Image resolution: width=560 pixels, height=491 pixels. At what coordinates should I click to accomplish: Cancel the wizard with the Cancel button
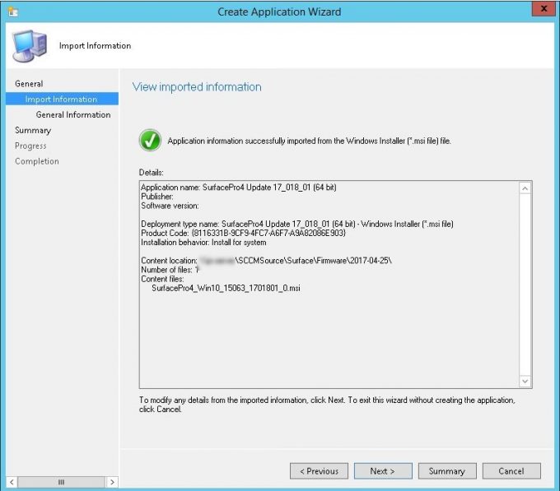coord(511,471)
